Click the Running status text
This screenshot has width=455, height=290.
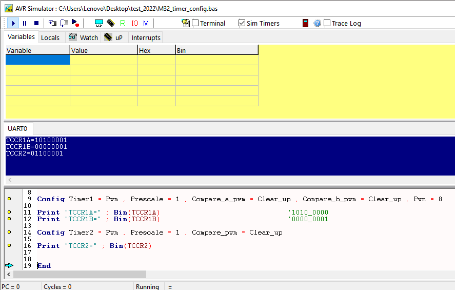[x=147, y=287]
